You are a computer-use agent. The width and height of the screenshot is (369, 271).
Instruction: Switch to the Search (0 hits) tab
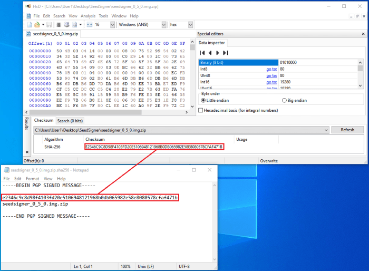tap(71, 121)
